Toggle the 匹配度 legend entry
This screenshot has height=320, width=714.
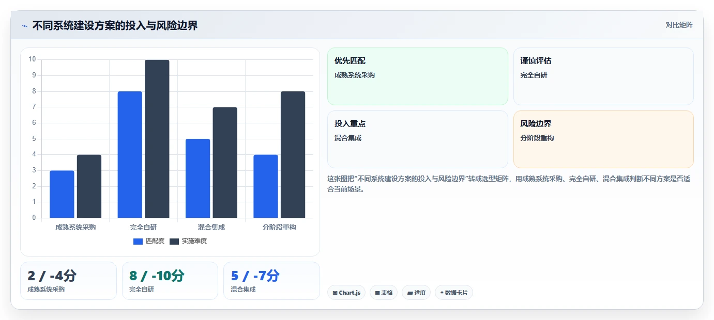(149, 241)
